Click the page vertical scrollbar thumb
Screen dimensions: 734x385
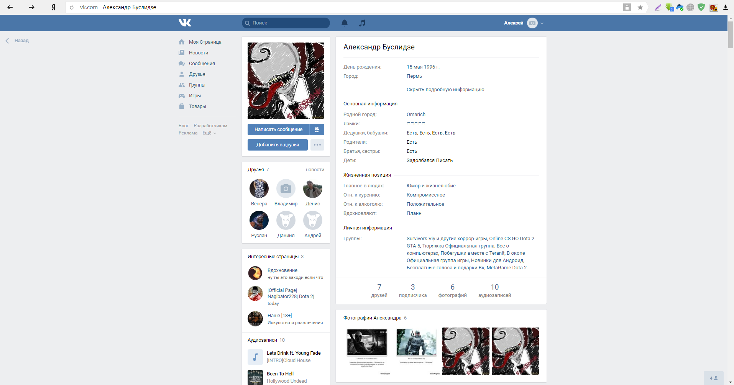[731, 34]
